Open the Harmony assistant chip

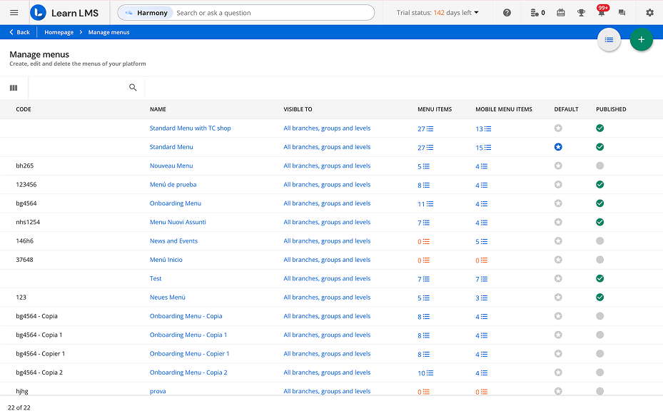tap(146, 13)
